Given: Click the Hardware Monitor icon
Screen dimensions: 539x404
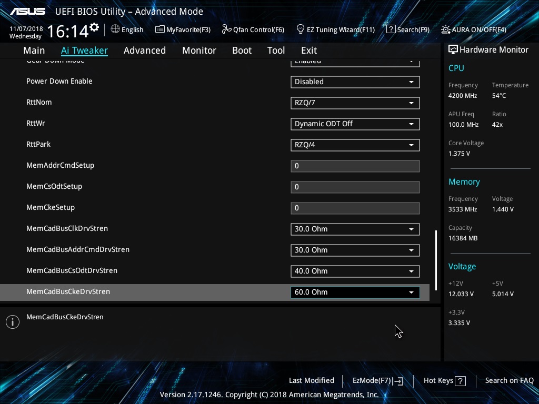Looking at the screenshot, I should [x=453, y=50].
